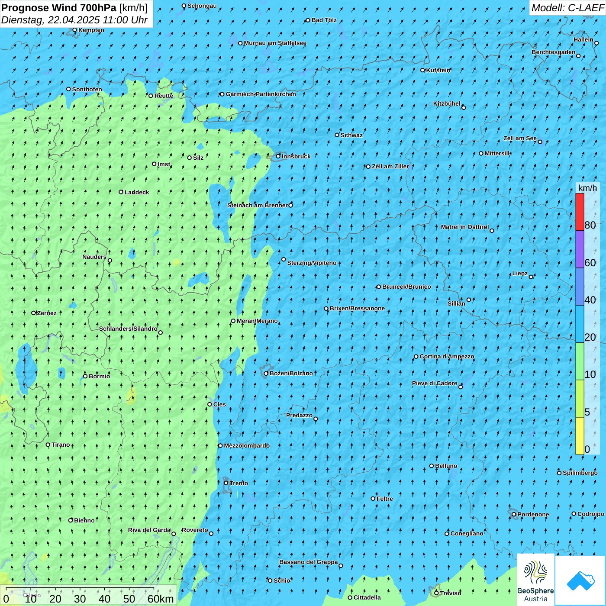Click the Innsbruck city marker

(278, 156)
